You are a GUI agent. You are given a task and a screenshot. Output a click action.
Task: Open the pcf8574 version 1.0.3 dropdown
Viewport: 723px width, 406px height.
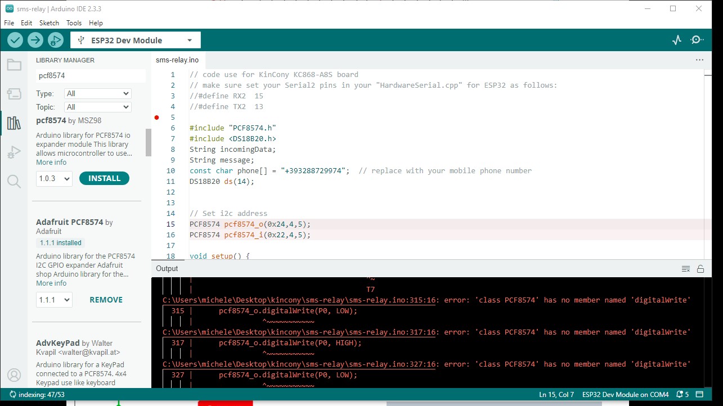[x=55, y=179]
